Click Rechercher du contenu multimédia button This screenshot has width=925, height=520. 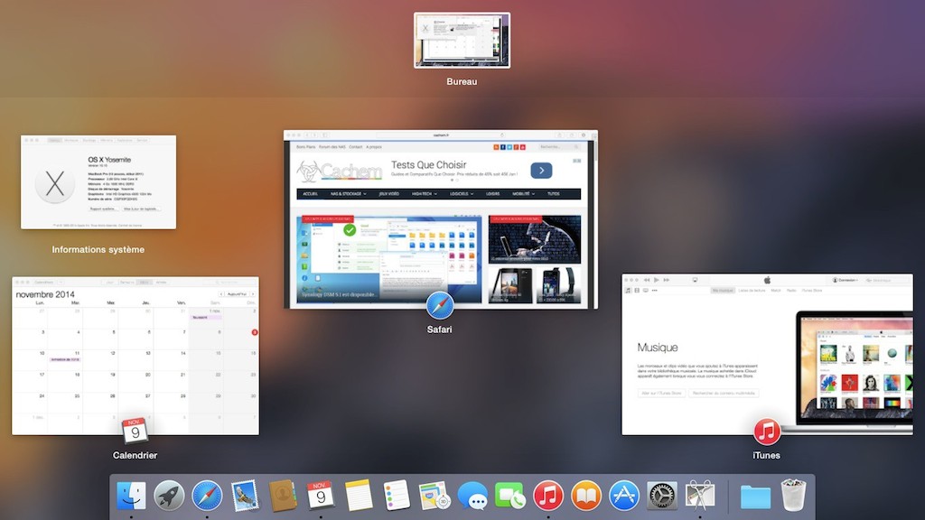(724, 394)
